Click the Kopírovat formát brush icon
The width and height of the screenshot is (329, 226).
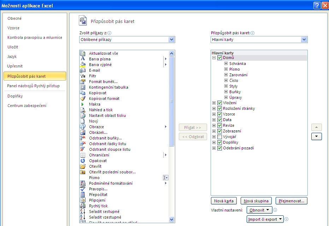click(83, 99)
